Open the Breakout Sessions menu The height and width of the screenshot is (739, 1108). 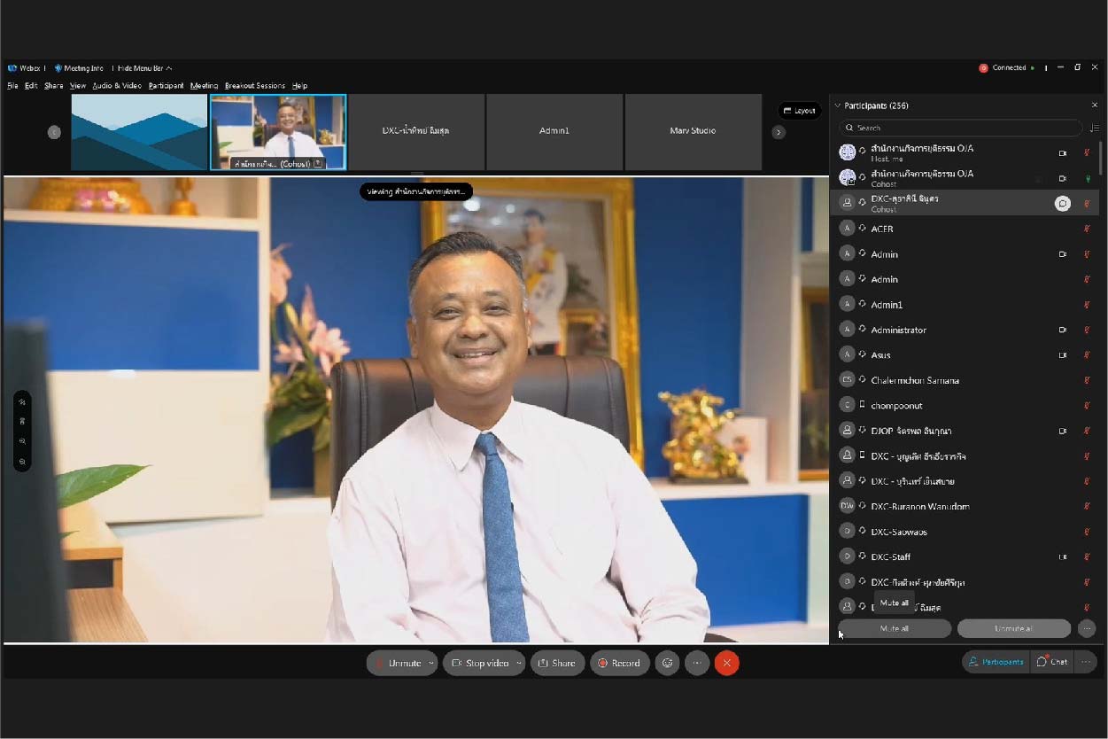point(254,86)
